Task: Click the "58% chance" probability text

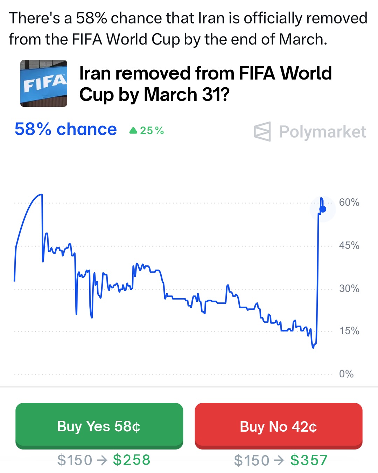Action: click(66, 129)
